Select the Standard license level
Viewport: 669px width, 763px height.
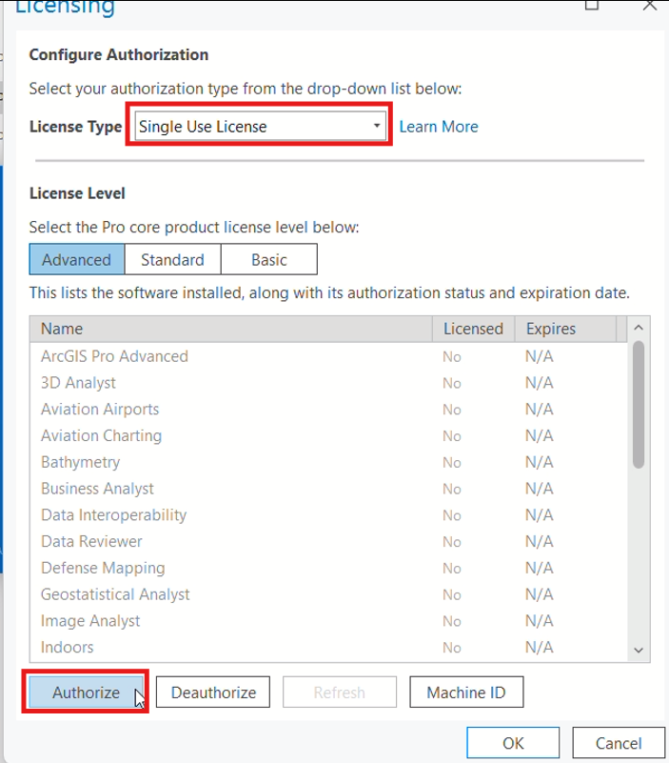172,259
